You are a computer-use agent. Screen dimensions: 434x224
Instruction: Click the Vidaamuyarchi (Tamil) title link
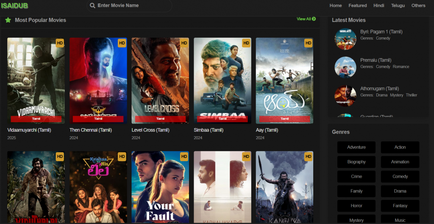(x=29, y=130)
